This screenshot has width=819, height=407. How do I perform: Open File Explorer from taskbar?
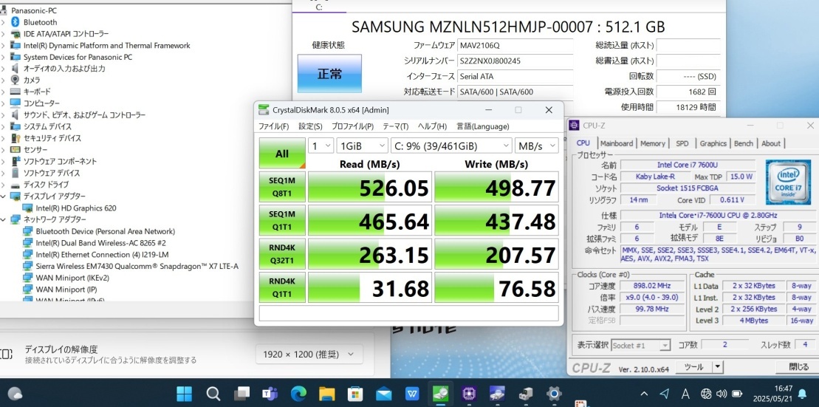tap(326, 394)
